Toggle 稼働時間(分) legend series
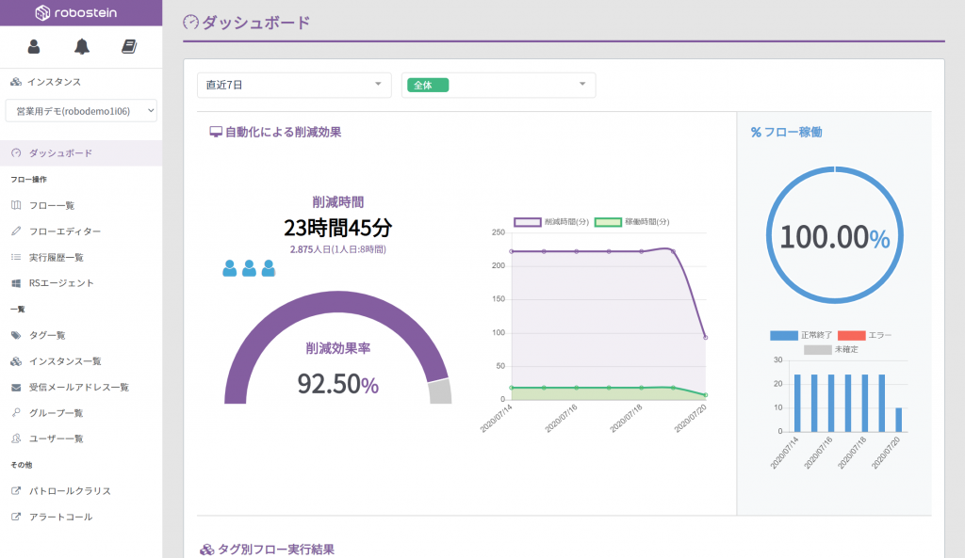This screenshot has width=965, height=558. pos(632,222)
